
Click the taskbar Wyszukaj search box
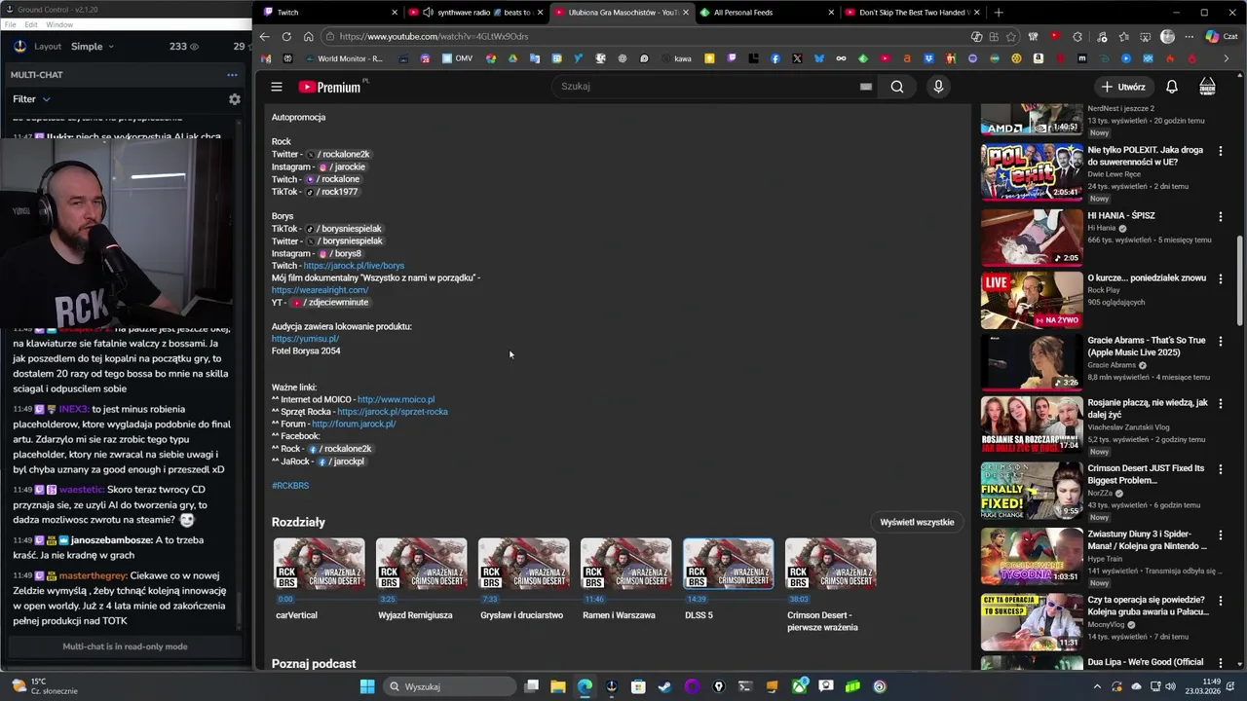tap(448, 686)
